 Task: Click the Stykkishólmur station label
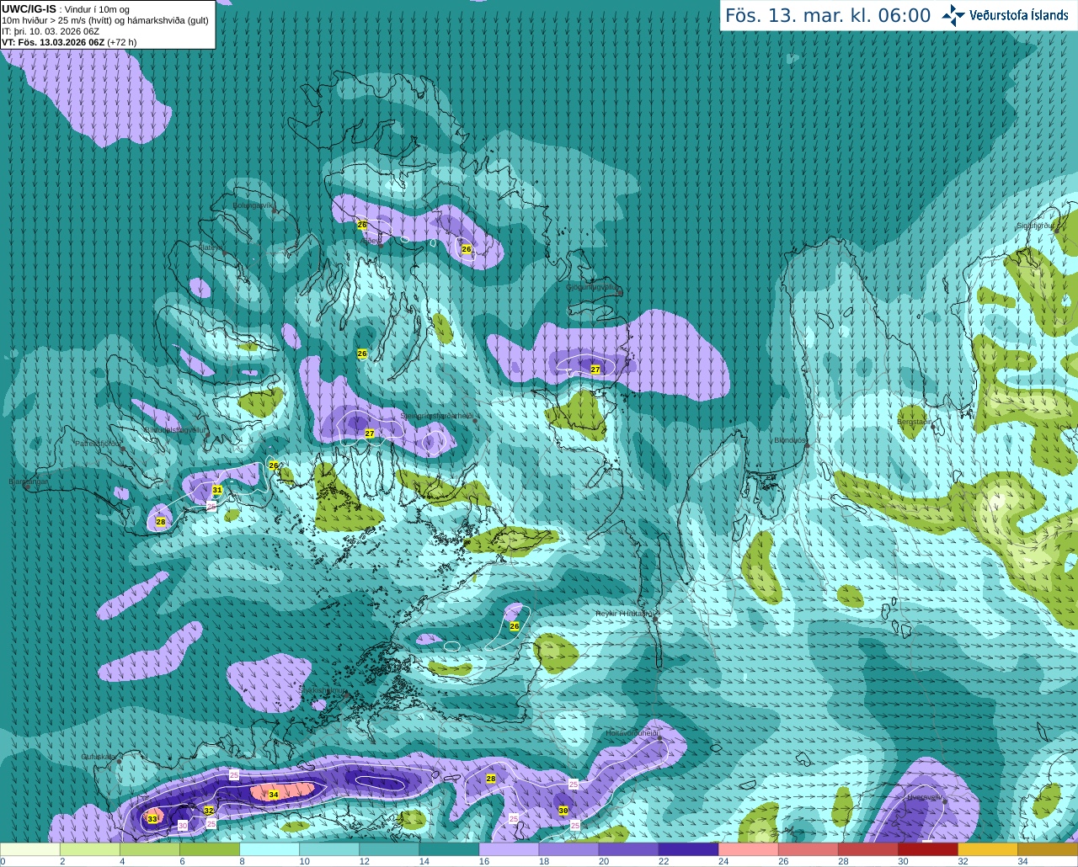click(x=323, y=691)
